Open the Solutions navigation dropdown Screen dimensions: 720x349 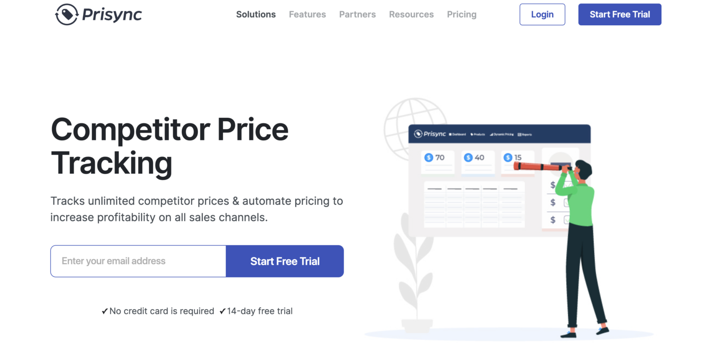(x=256, y=14)
